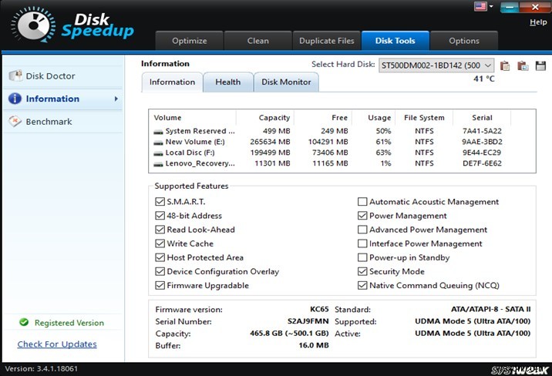Click serial number value S2AJ9FMN
This screenshot has width=552, height=376.
[x=308, y=321]
